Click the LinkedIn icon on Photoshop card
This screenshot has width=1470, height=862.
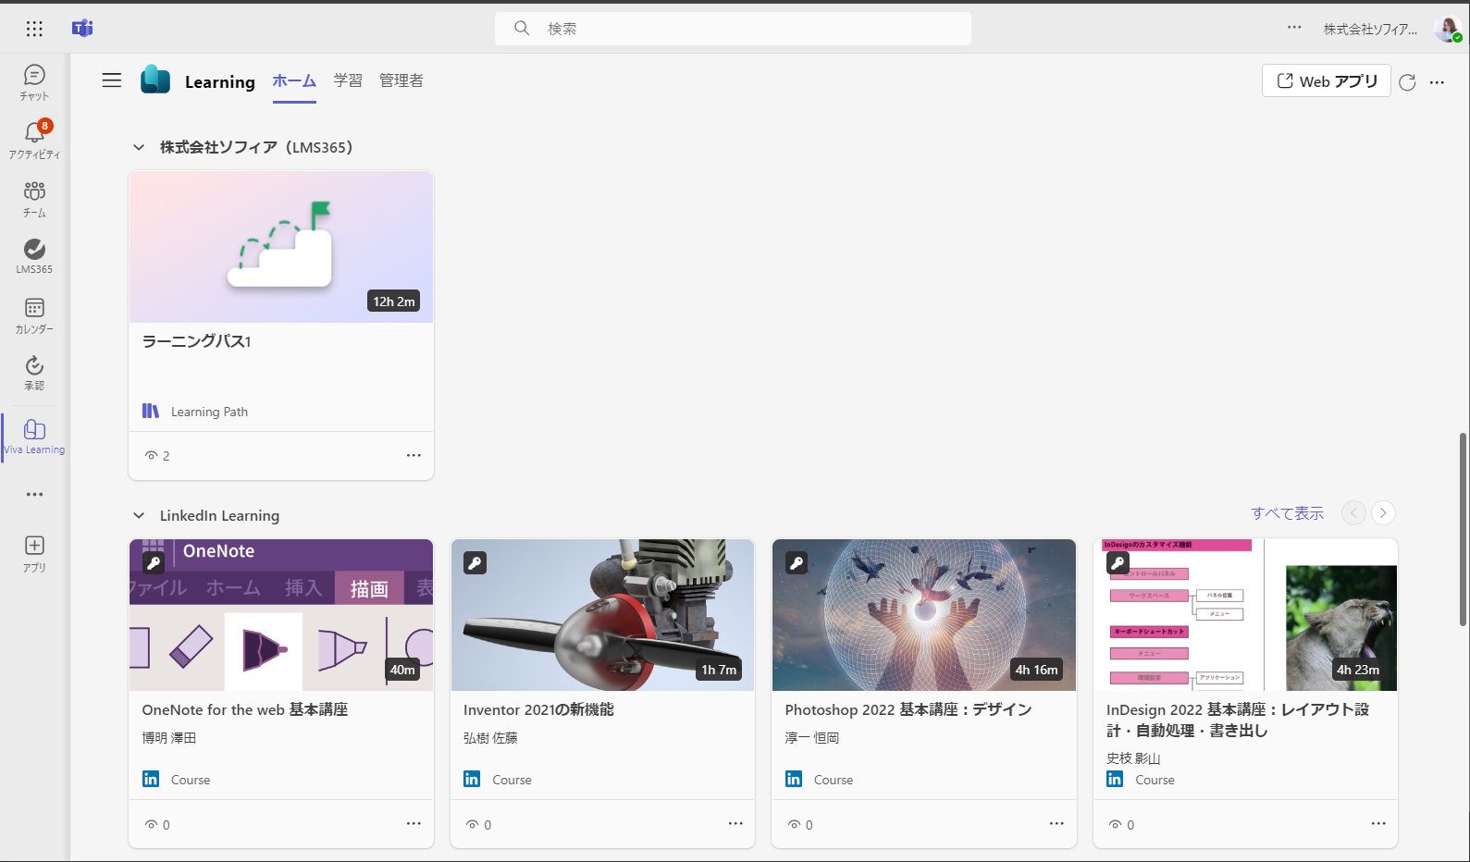(x=794, y=779)
